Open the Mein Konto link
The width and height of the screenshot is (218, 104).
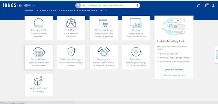point(136,59)
